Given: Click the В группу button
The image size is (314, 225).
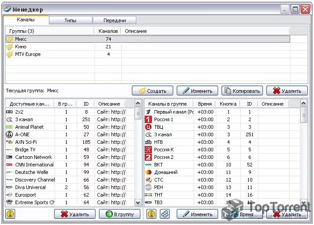Looking at the screenshot, I should click(x=120, y=214).
